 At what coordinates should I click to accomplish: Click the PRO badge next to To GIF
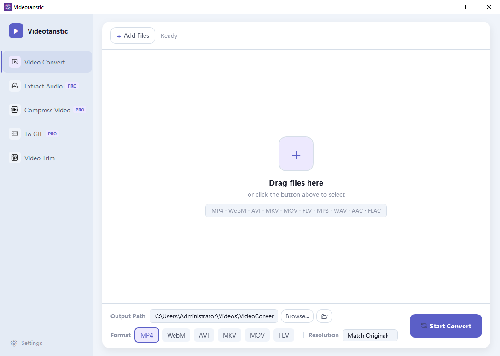coord(52,134)
